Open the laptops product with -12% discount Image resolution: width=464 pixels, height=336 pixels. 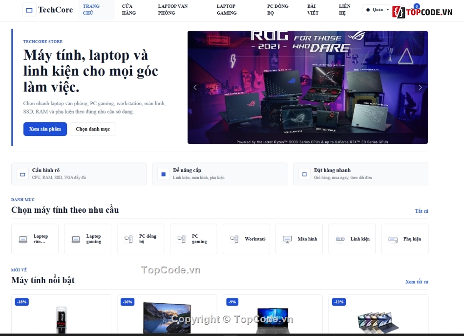coord(378,314)
